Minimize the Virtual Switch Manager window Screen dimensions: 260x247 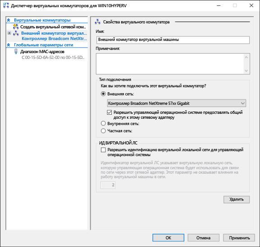(x=219, y=5)
